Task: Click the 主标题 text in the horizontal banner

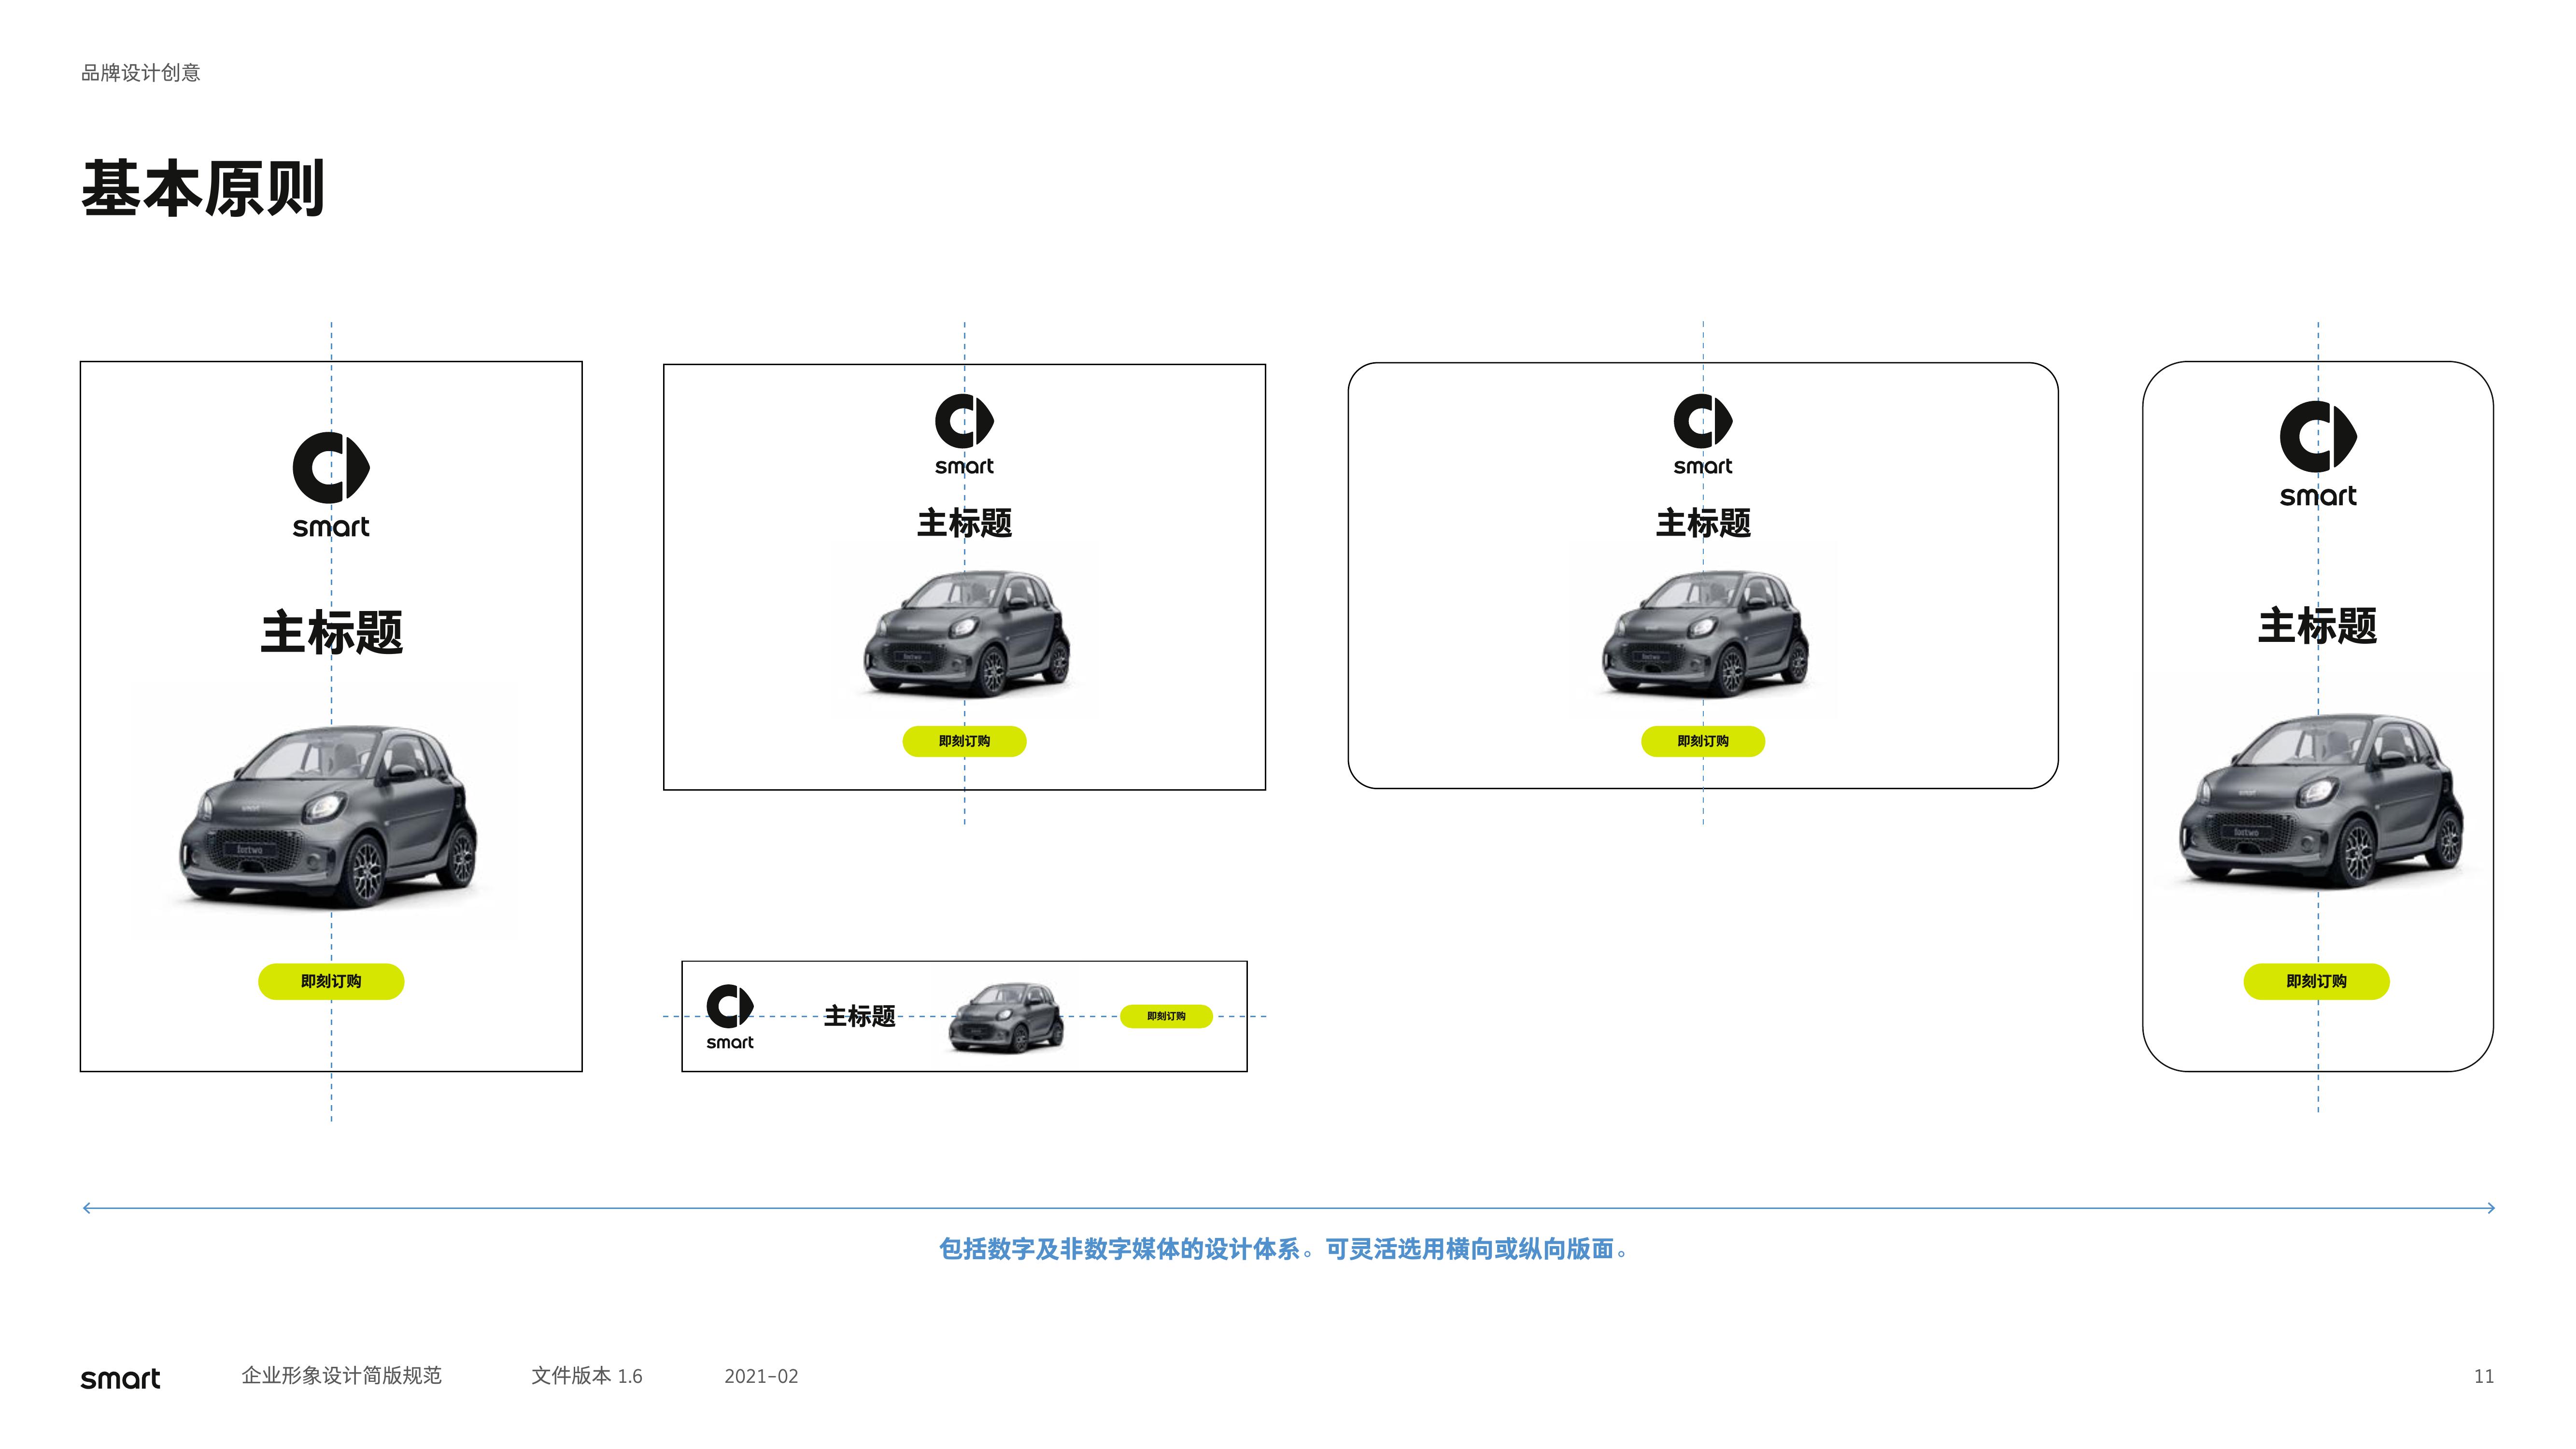Action: [859, 1016]
